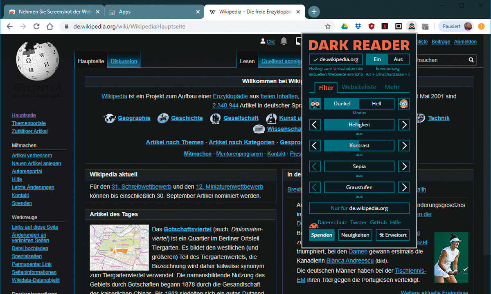Decrease Kontrast with left arrow
The height and width of the screenshot is (294, 491).
(x=315, y=145)
